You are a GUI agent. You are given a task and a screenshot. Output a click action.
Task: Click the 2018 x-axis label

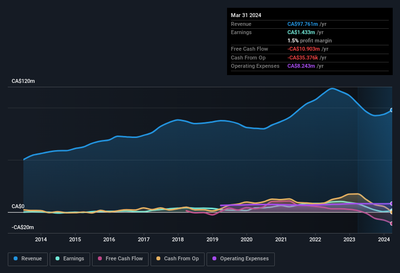point(178,239)
